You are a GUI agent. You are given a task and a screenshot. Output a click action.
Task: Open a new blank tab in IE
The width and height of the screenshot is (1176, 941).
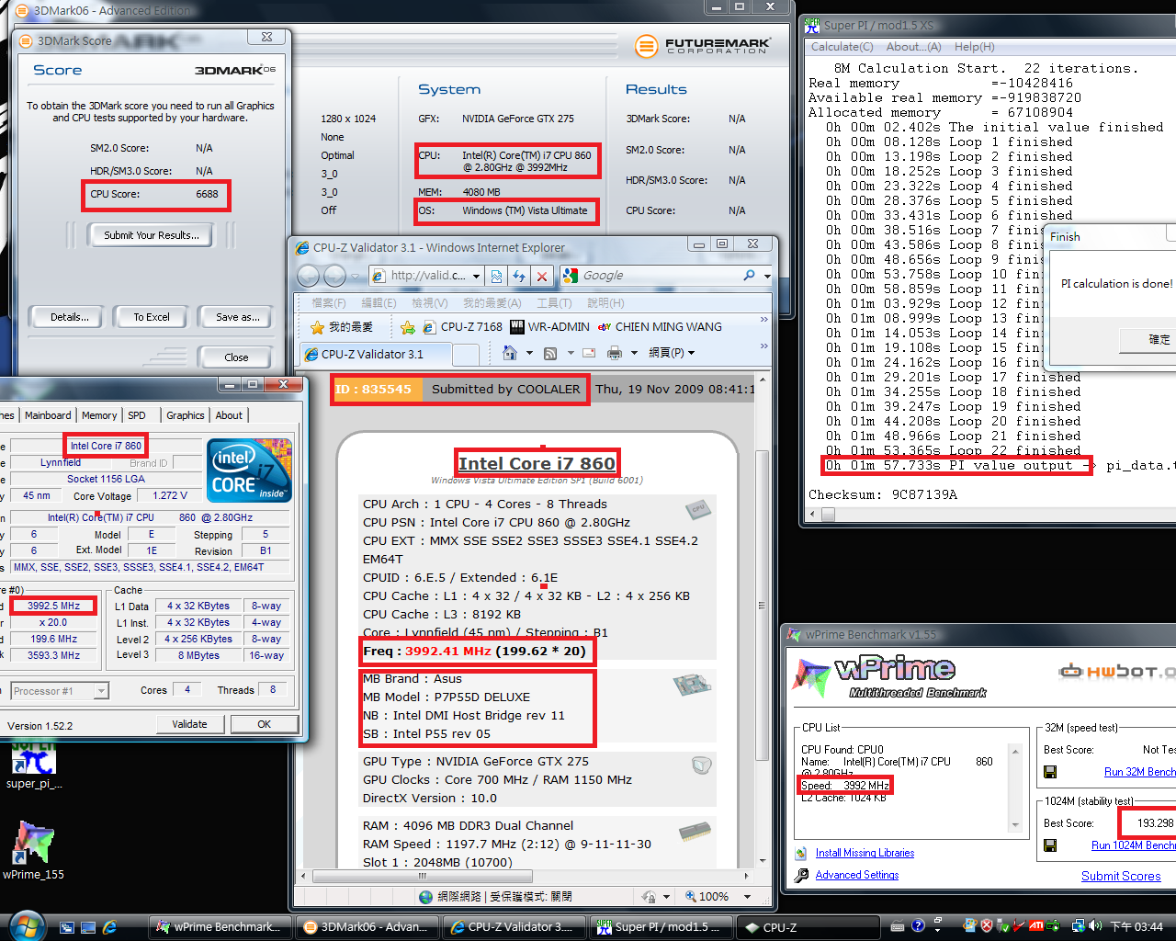coord(466,355)
